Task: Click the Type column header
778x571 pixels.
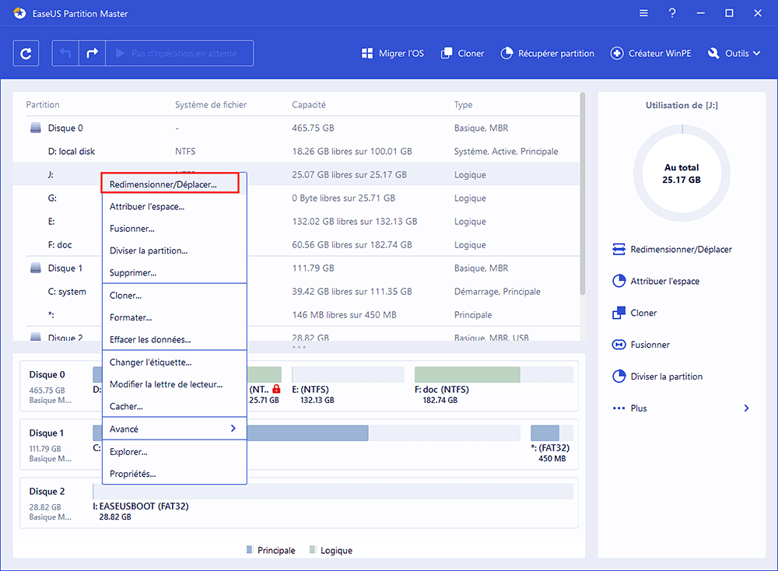Action: click(463, 105)
